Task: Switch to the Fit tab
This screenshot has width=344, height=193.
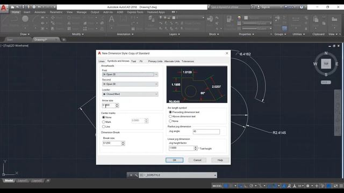Action: pos(141,61)
